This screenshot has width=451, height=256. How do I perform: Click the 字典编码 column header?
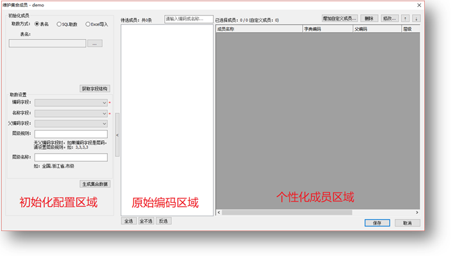tap(327, 29)
